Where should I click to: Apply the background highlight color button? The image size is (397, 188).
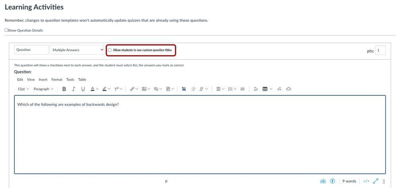(x=104, y=89)
